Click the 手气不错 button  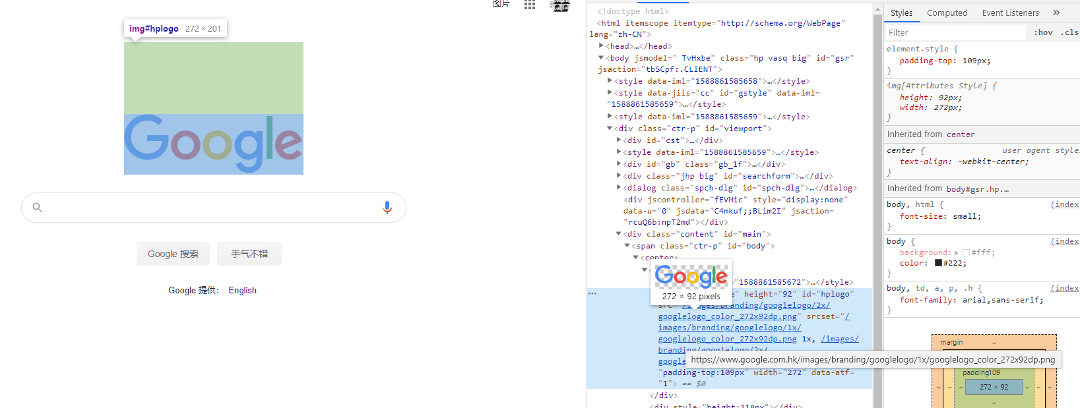249,254
